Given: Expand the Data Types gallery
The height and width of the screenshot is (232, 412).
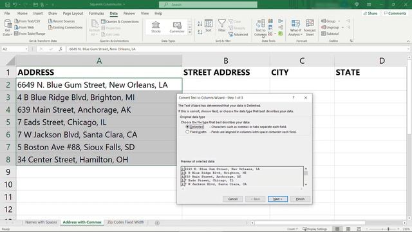Looking at the screenshot, I should (x=190, y=32).
